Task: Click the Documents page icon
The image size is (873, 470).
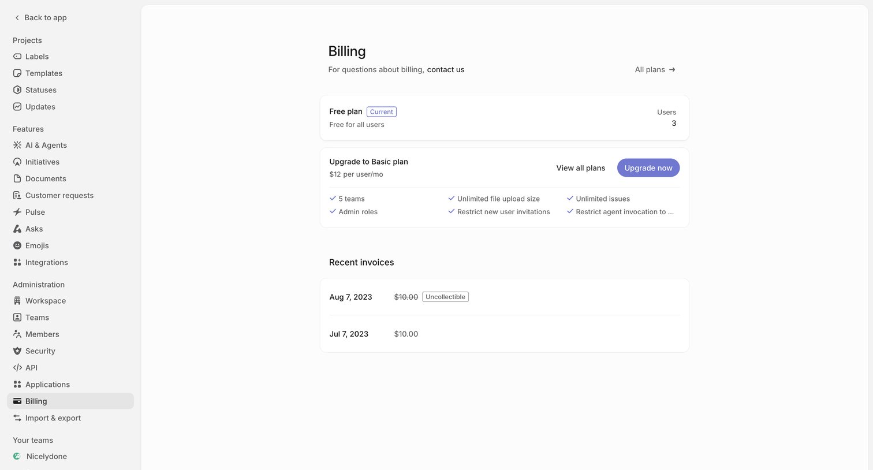Action: click(17, 178)
